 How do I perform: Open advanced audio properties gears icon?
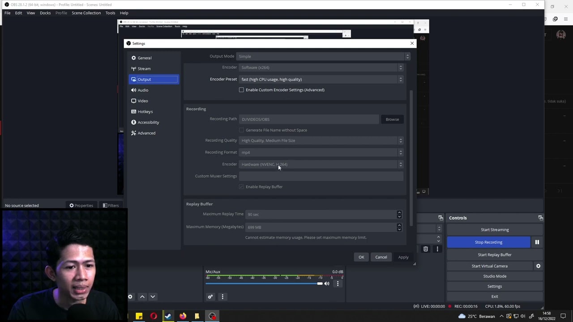tap(210, 297)
